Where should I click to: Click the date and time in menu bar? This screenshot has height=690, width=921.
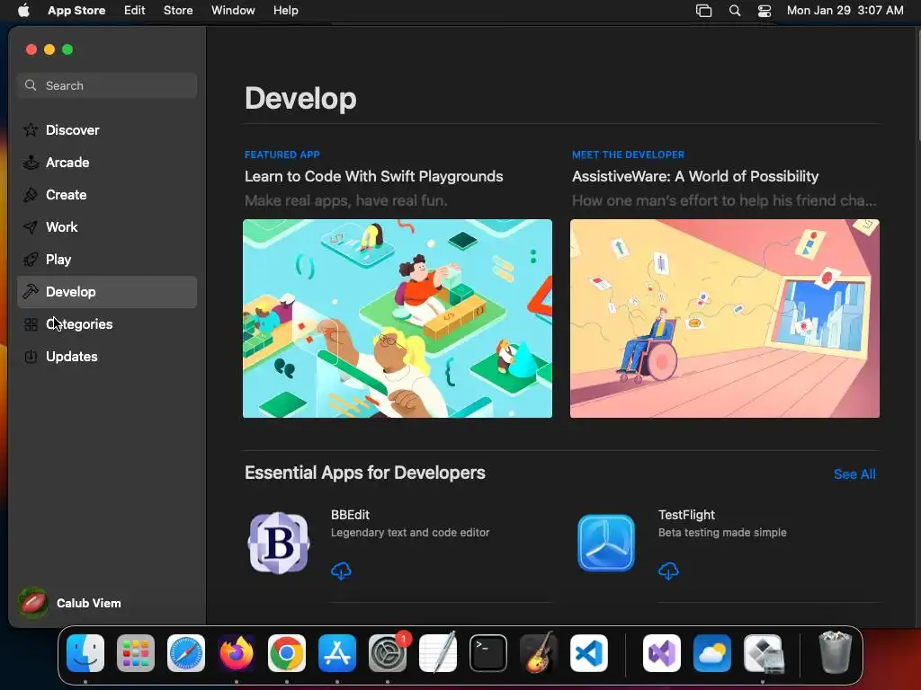point(845,10)
